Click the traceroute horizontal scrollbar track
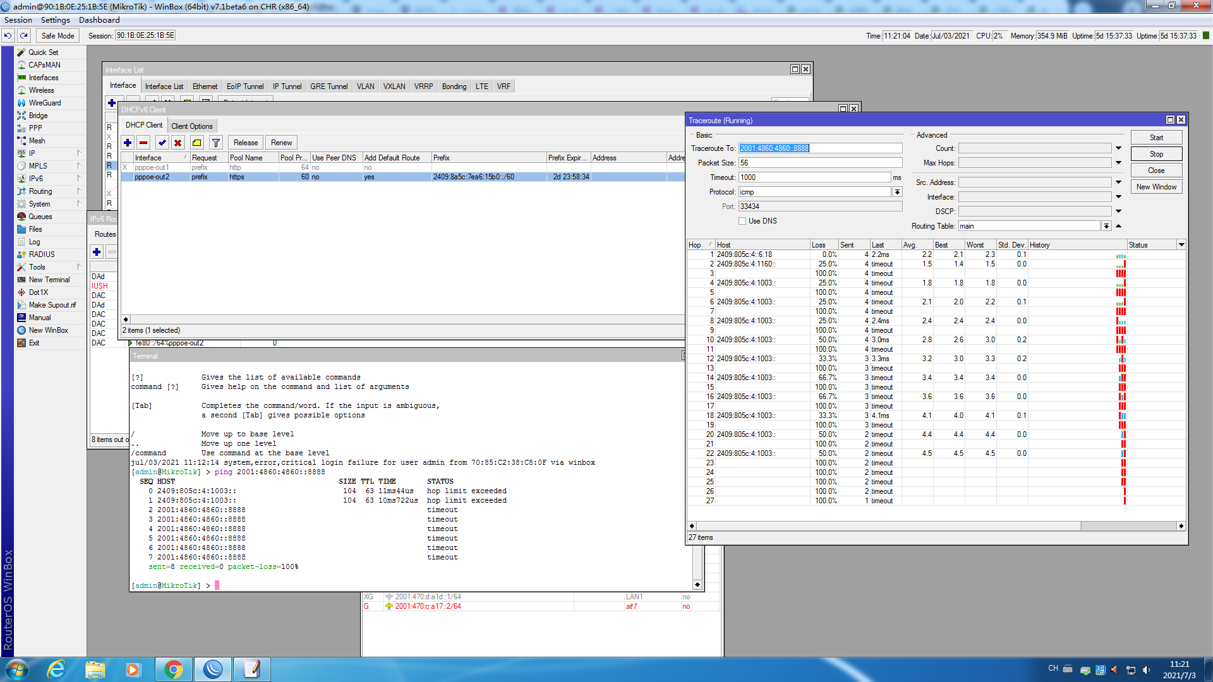 884,526
